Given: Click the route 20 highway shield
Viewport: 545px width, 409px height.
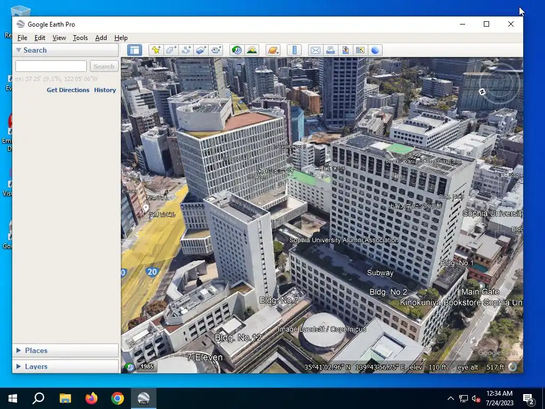Looking at the screenshot, I should point(152,272).
